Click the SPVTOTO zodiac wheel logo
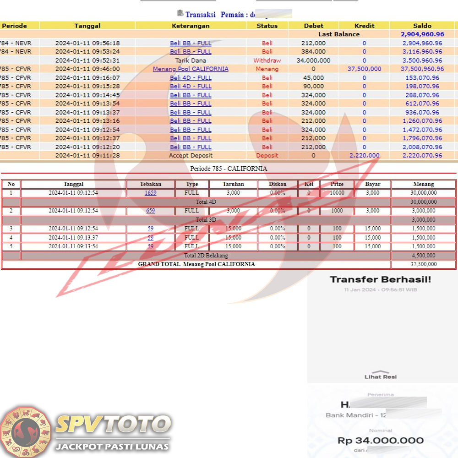The width and height of the screenshot is (458, 458). tap(26, 431)
